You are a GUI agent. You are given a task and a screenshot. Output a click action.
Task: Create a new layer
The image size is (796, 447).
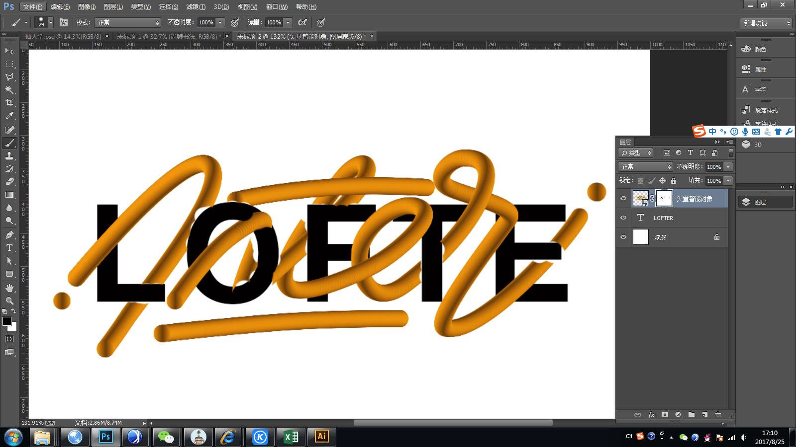[x=705, y=415]
